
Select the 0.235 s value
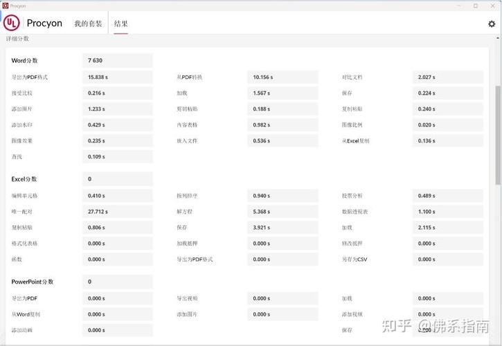click(118, 141)
